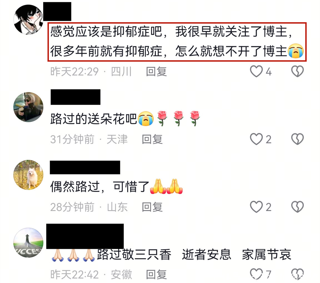Image resolution: width=320 pixels, height=283 pixels.
Task: Open anime avatar profile of first commenter
Action: click(x=28, y=19)
